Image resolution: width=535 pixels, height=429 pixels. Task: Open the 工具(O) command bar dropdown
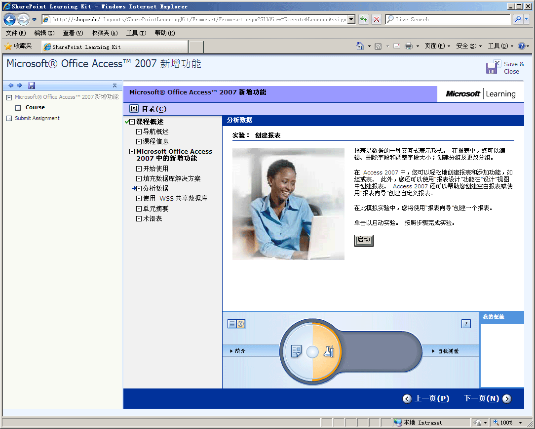click(x=500, y=46)
